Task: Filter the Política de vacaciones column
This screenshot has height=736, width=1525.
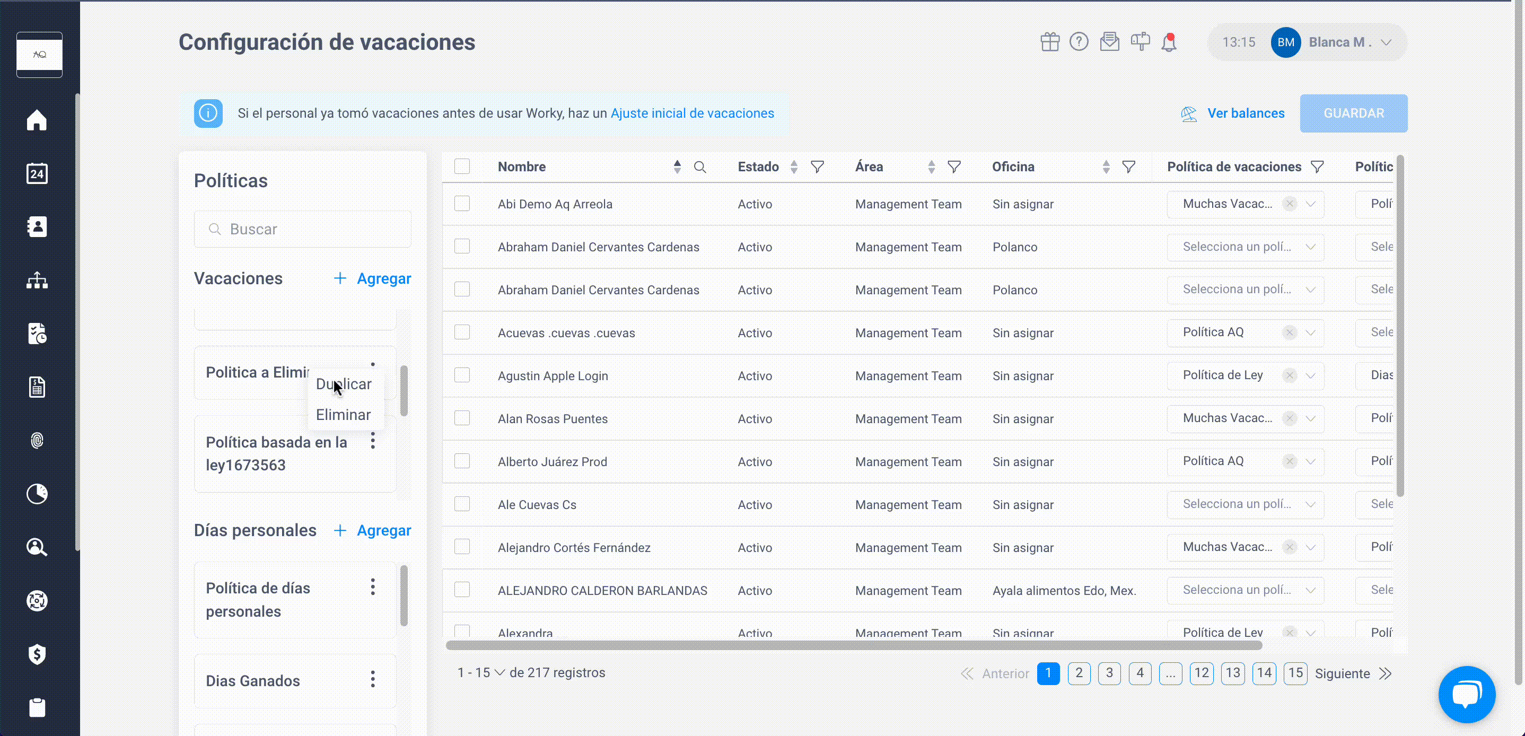Action: click(1317, 167)
